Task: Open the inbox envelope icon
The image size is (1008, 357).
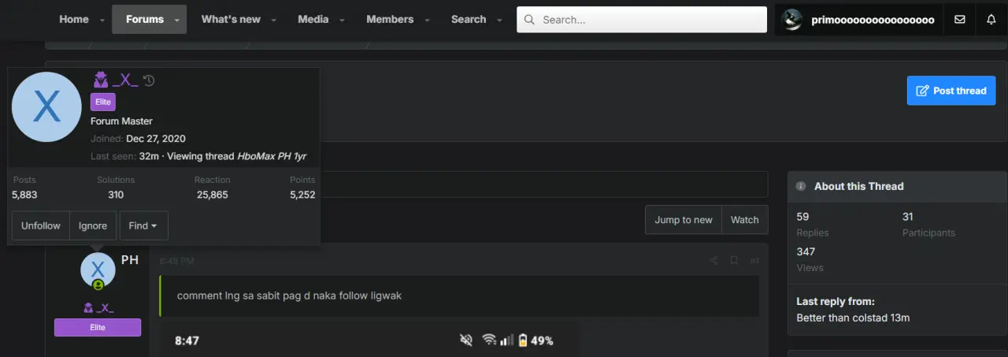Action: point(959,20)
